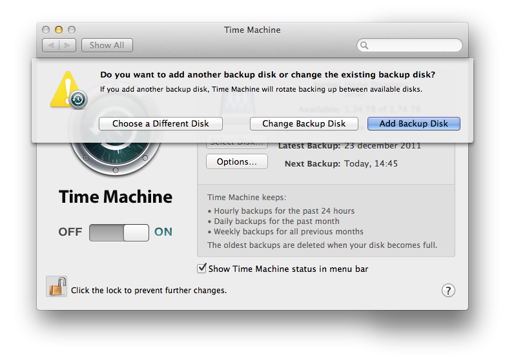Image resolution: width=505 pixels, height=361 pixels.
Task: Click the Add Backup Disk button
Action: pos(413,123)
